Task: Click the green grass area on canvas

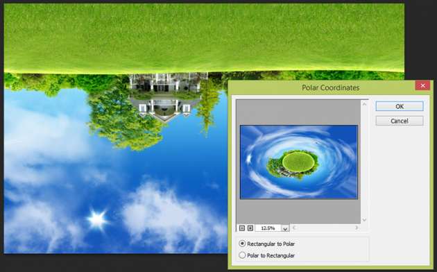Action: 204,36
